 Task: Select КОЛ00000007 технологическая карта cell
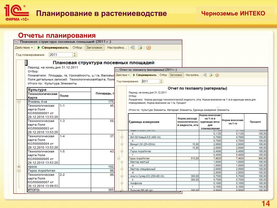pyautogui.click(x=43, y=180)
